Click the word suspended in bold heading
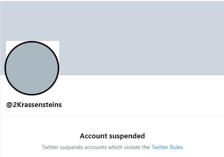Screen dimensions: 224x157 point(127,136)
